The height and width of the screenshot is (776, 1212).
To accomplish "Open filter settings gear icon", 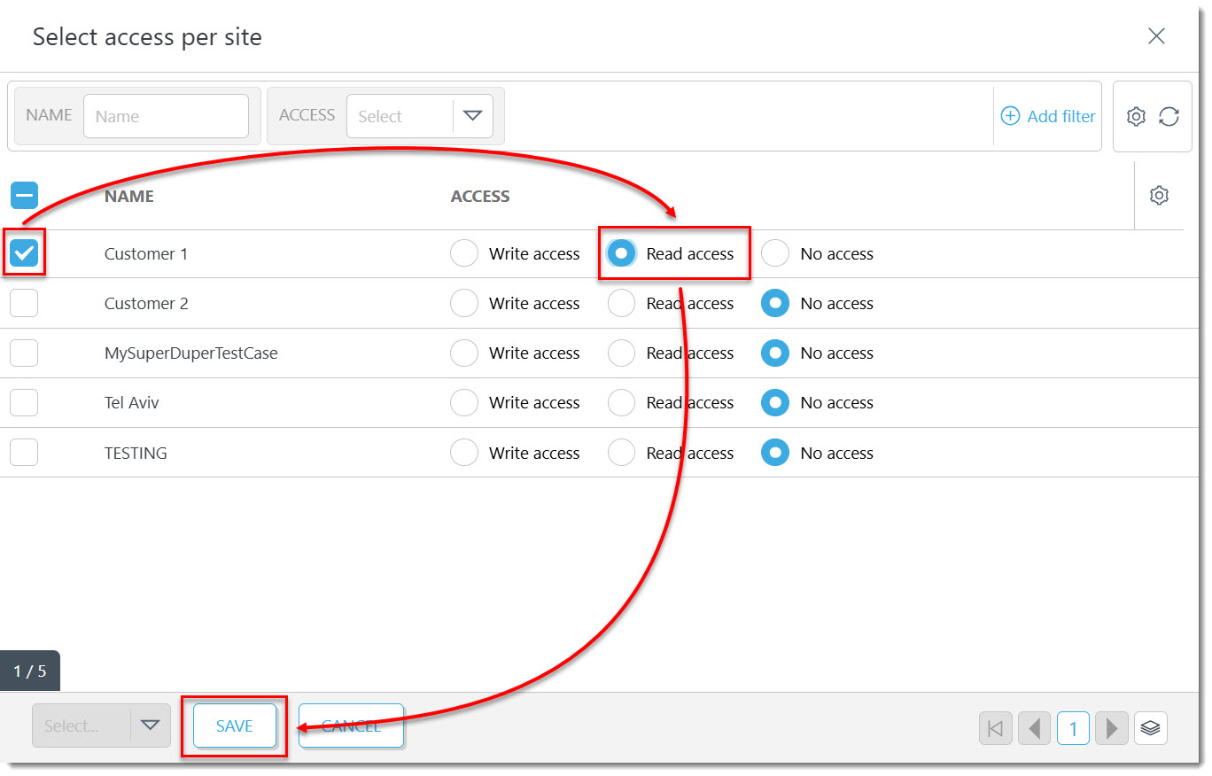I will click(x=1136, y=116).
